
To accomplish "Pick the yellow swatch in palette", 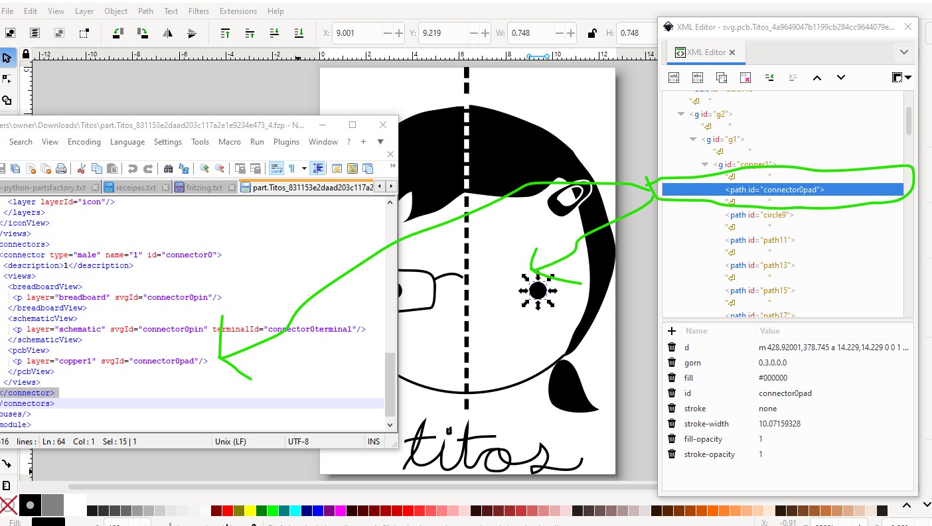I will [x=250, y=511].
